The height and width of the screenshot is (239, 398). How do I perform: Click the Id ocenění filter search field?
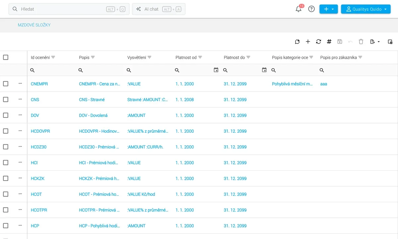tap(51, 70)
